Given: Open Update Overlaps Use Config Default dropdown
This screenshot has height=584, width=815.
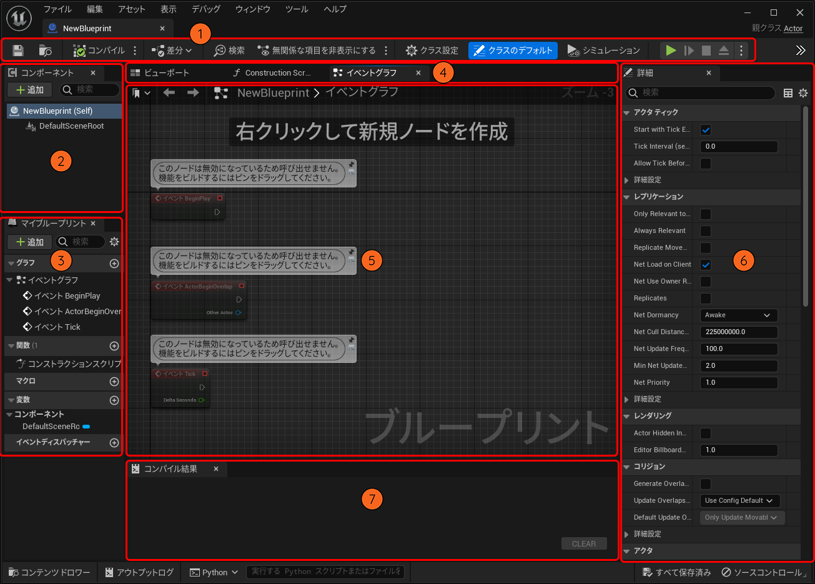Looking at the screenshot, I should 739,501.
